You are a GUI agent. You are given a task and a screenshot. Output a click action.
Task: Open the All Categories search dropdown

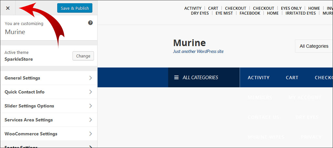pyautogui.click(x=314, y=46)
